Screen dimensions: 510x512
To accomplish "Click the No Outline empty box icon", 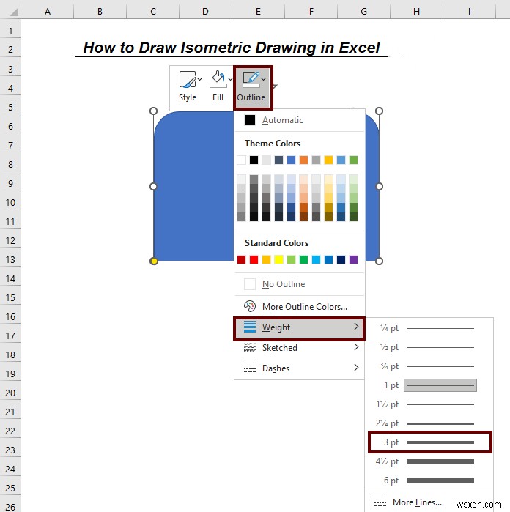I will (x=250, y=284).
